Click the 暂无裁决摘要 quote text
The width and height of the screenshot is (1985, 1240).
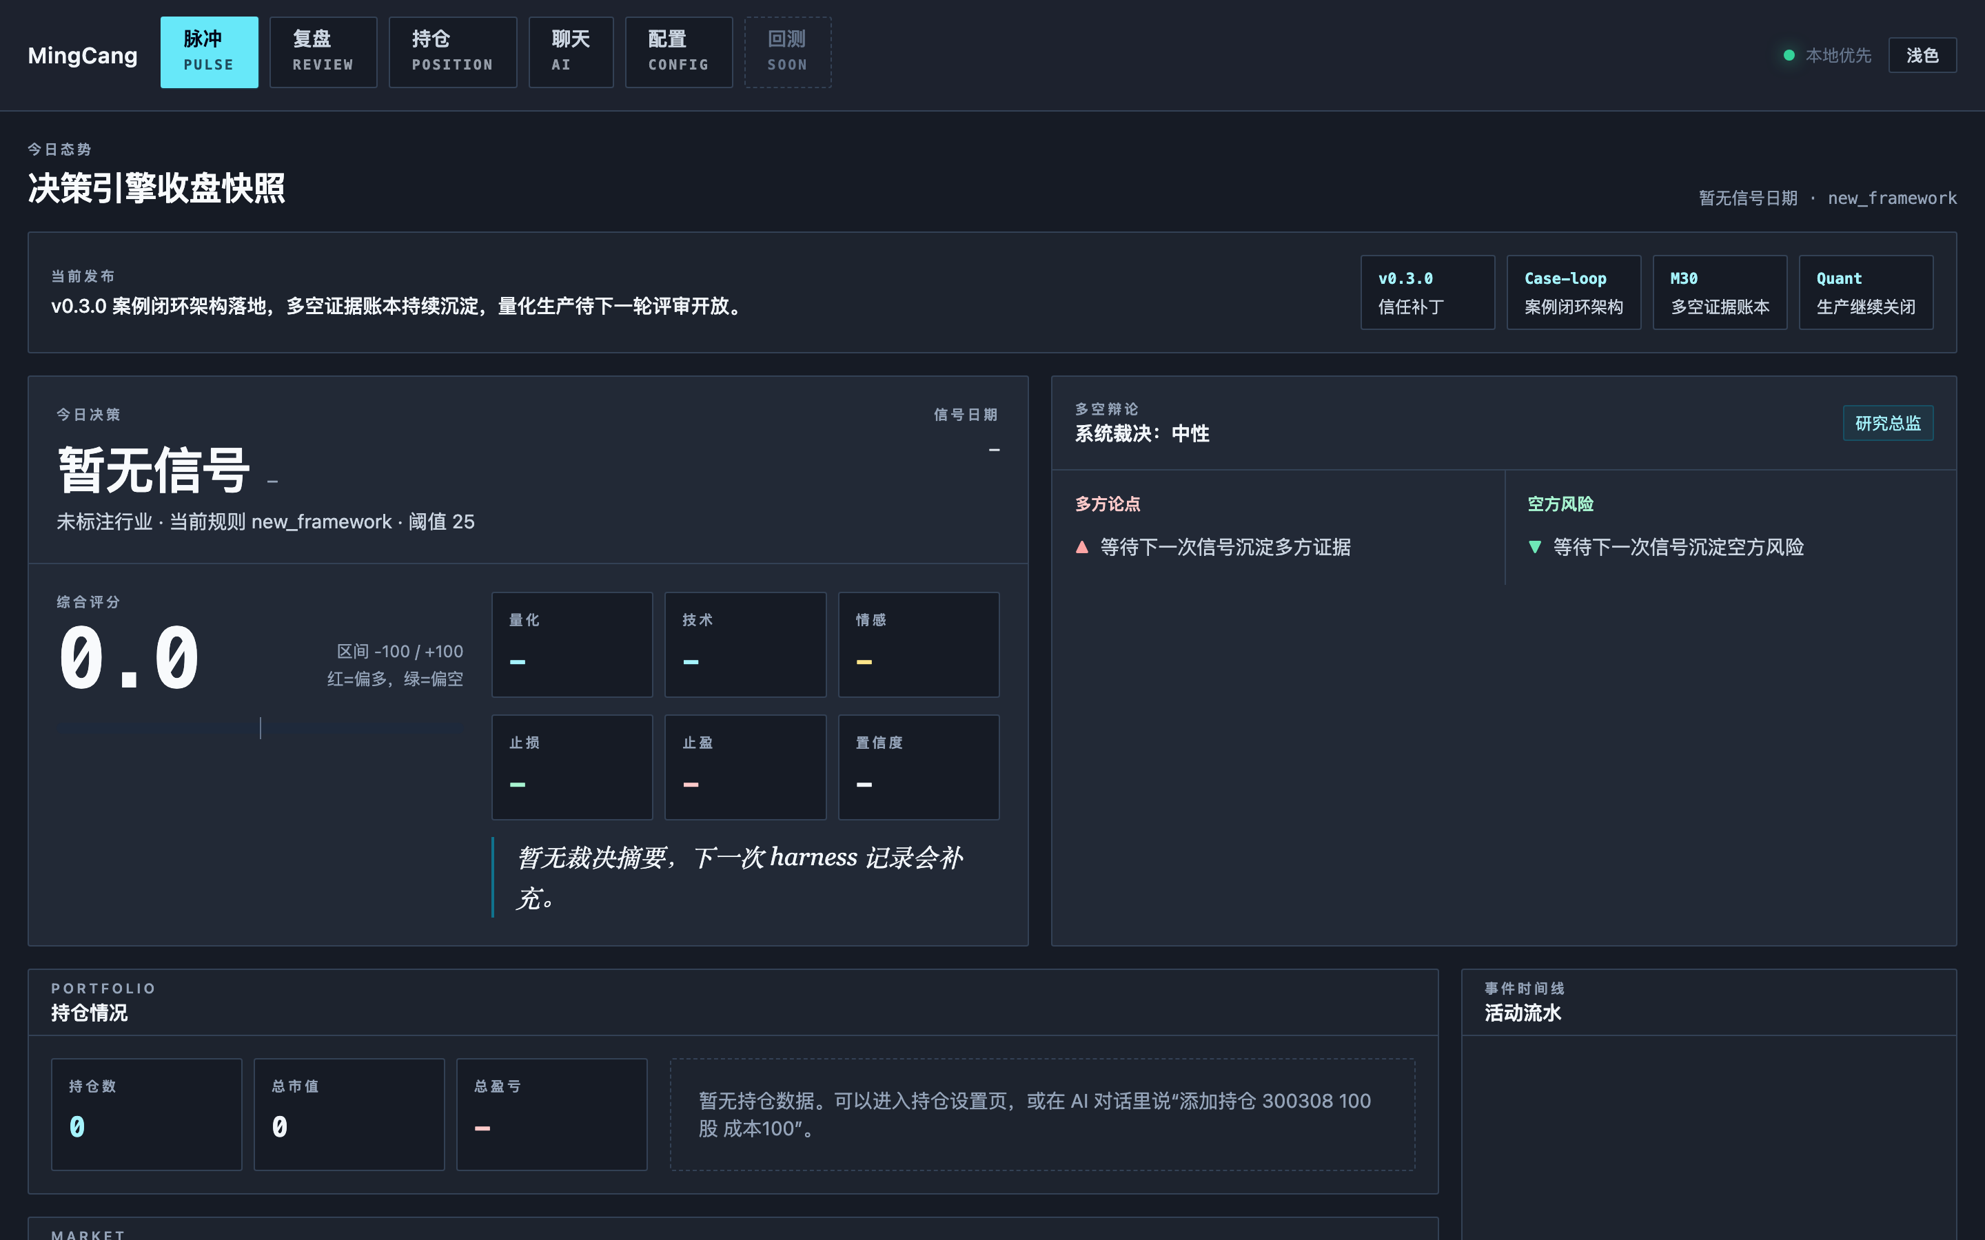pyautogui.click(x=739, y=878)
